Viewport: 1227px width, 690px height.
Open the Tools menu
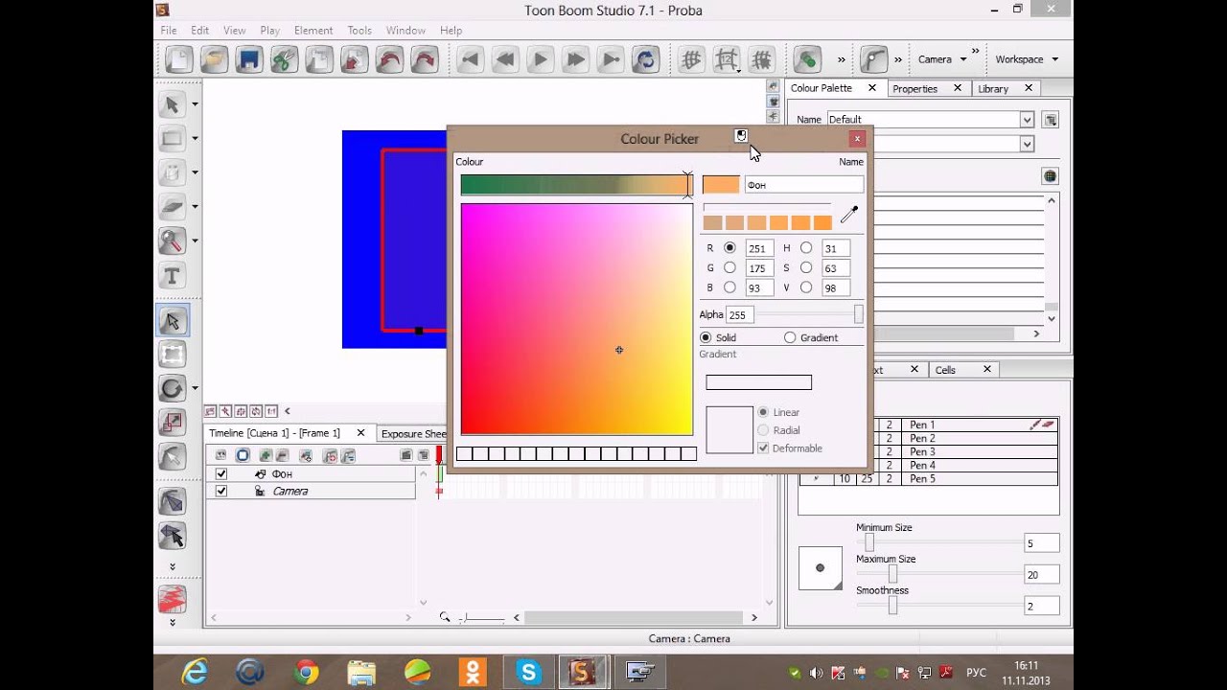[x=359, y=31]
